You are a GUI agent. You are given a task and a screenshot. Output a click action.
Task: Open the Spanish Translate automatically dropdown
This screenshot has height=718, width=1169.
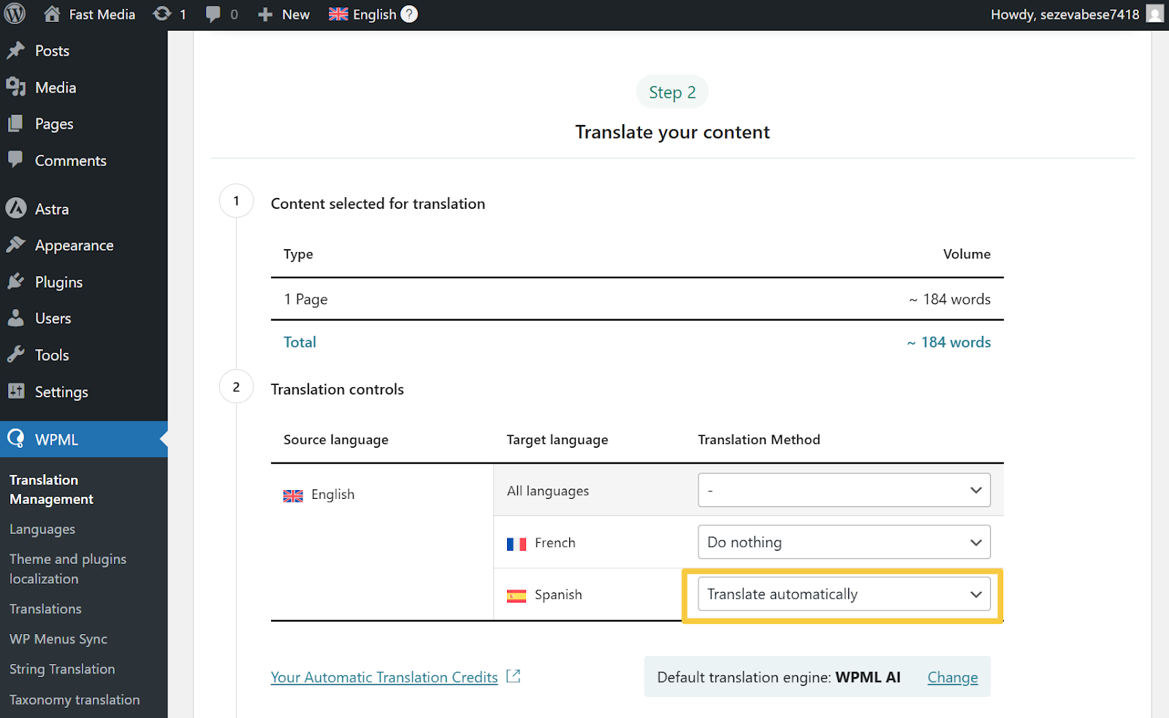click(844, 595)
